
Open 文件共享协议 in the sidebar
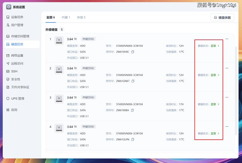tap(18, 87)
